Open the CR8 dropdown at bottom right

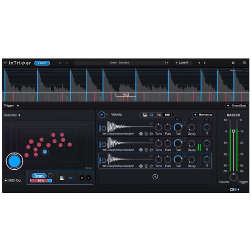click(234, 189)
